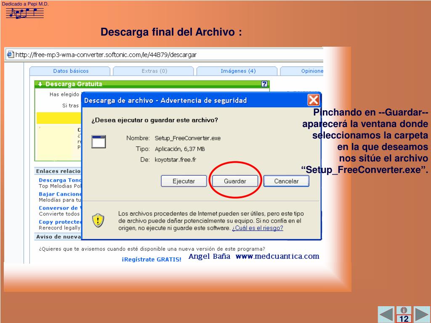Viewport: 431px width, 323px height.
Task: Click the Cancelar button in dialog
Action: [x=286, y=181]
